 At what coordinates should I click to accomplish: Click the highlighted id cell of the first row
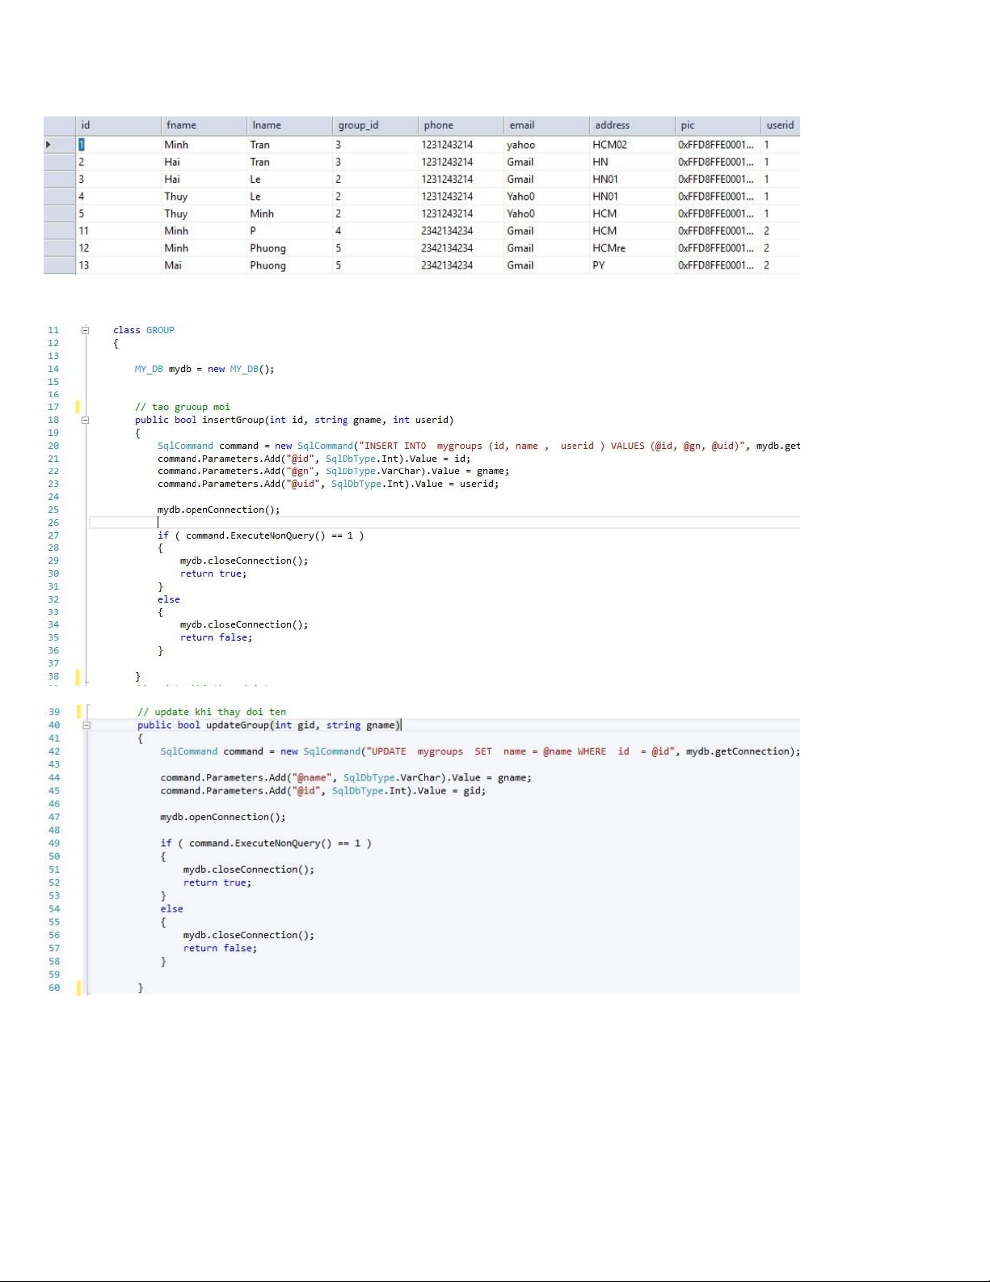[118, 145]
